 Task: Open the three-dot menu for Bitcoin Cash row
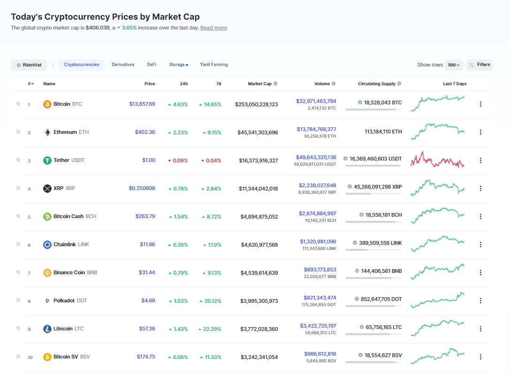480,216
